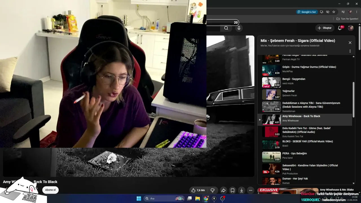
Task: Play Dolu Kadehi Ters Tut - Gitme
Action: point(305,132)
